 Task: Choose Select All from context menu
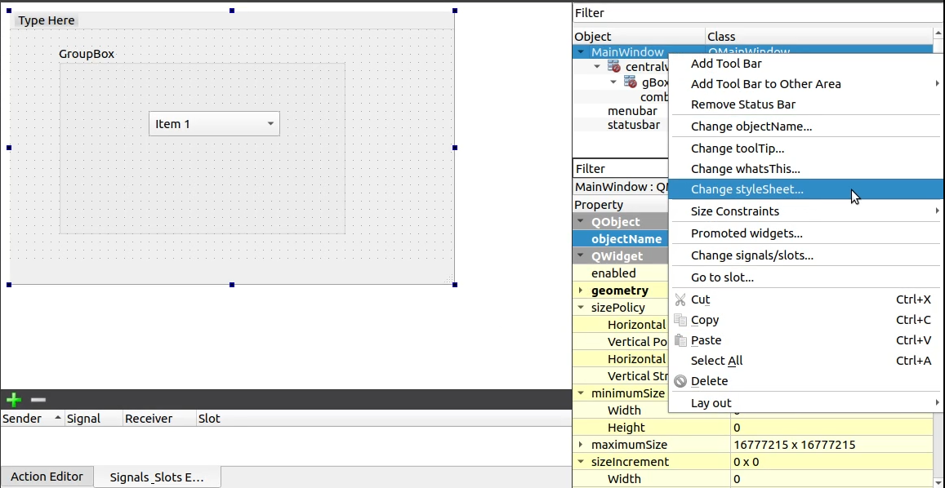coord(806,361)
